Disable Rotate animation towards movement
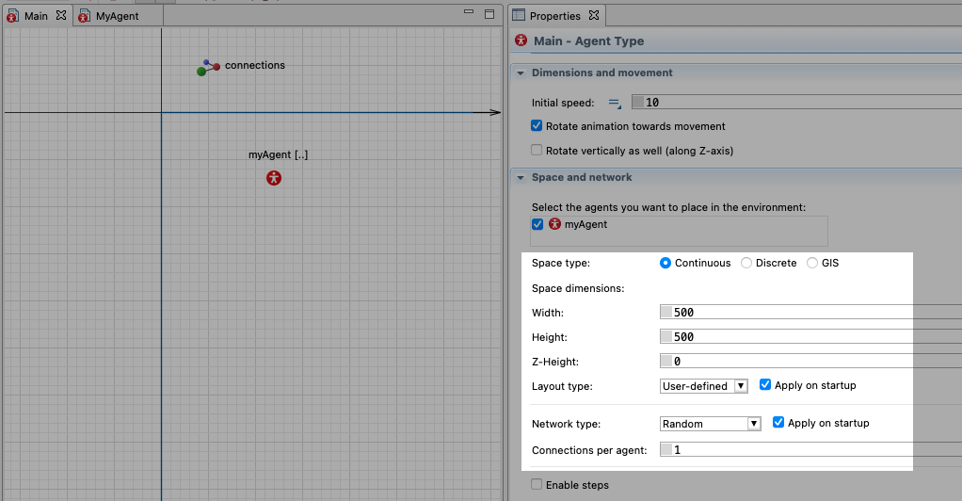Viewport: 962px width, 501px height. click(x=537, y=126)
